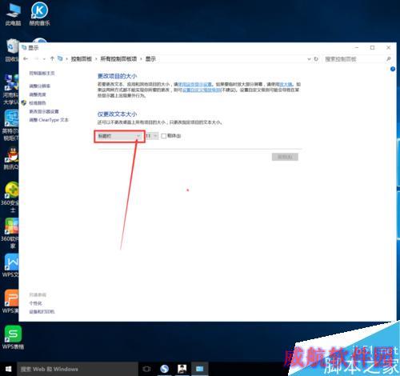
Task: Click the Display window title icon
Action: [24, 47]
